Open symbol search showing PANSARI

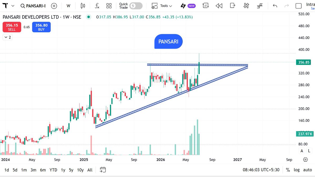33,6
